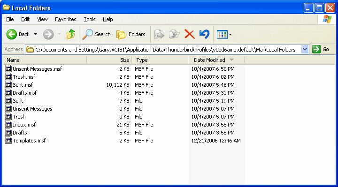Click the green Back arrow icon
The width and height of the screenshot is (338, 187).
tap(11, 34)
